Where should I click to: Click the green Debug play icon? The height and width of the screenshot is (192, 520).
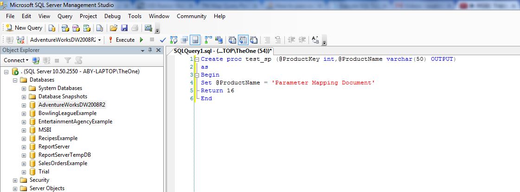[141, 40]
